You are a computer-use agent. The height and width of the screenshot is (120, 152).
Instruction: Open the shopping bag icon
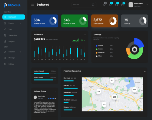[x=123, y=5]
